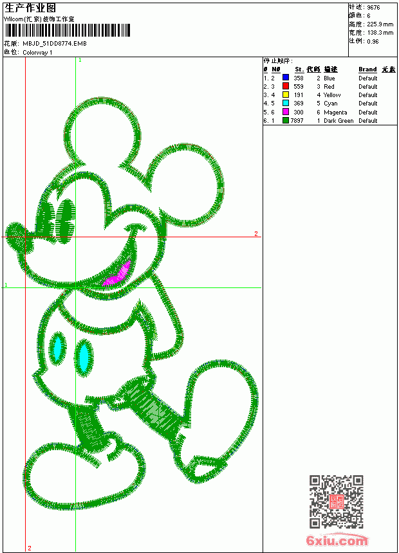Select the file name 'MBJD_51DD8774.EMB'
Screen dimensions: 399x553
54,43
